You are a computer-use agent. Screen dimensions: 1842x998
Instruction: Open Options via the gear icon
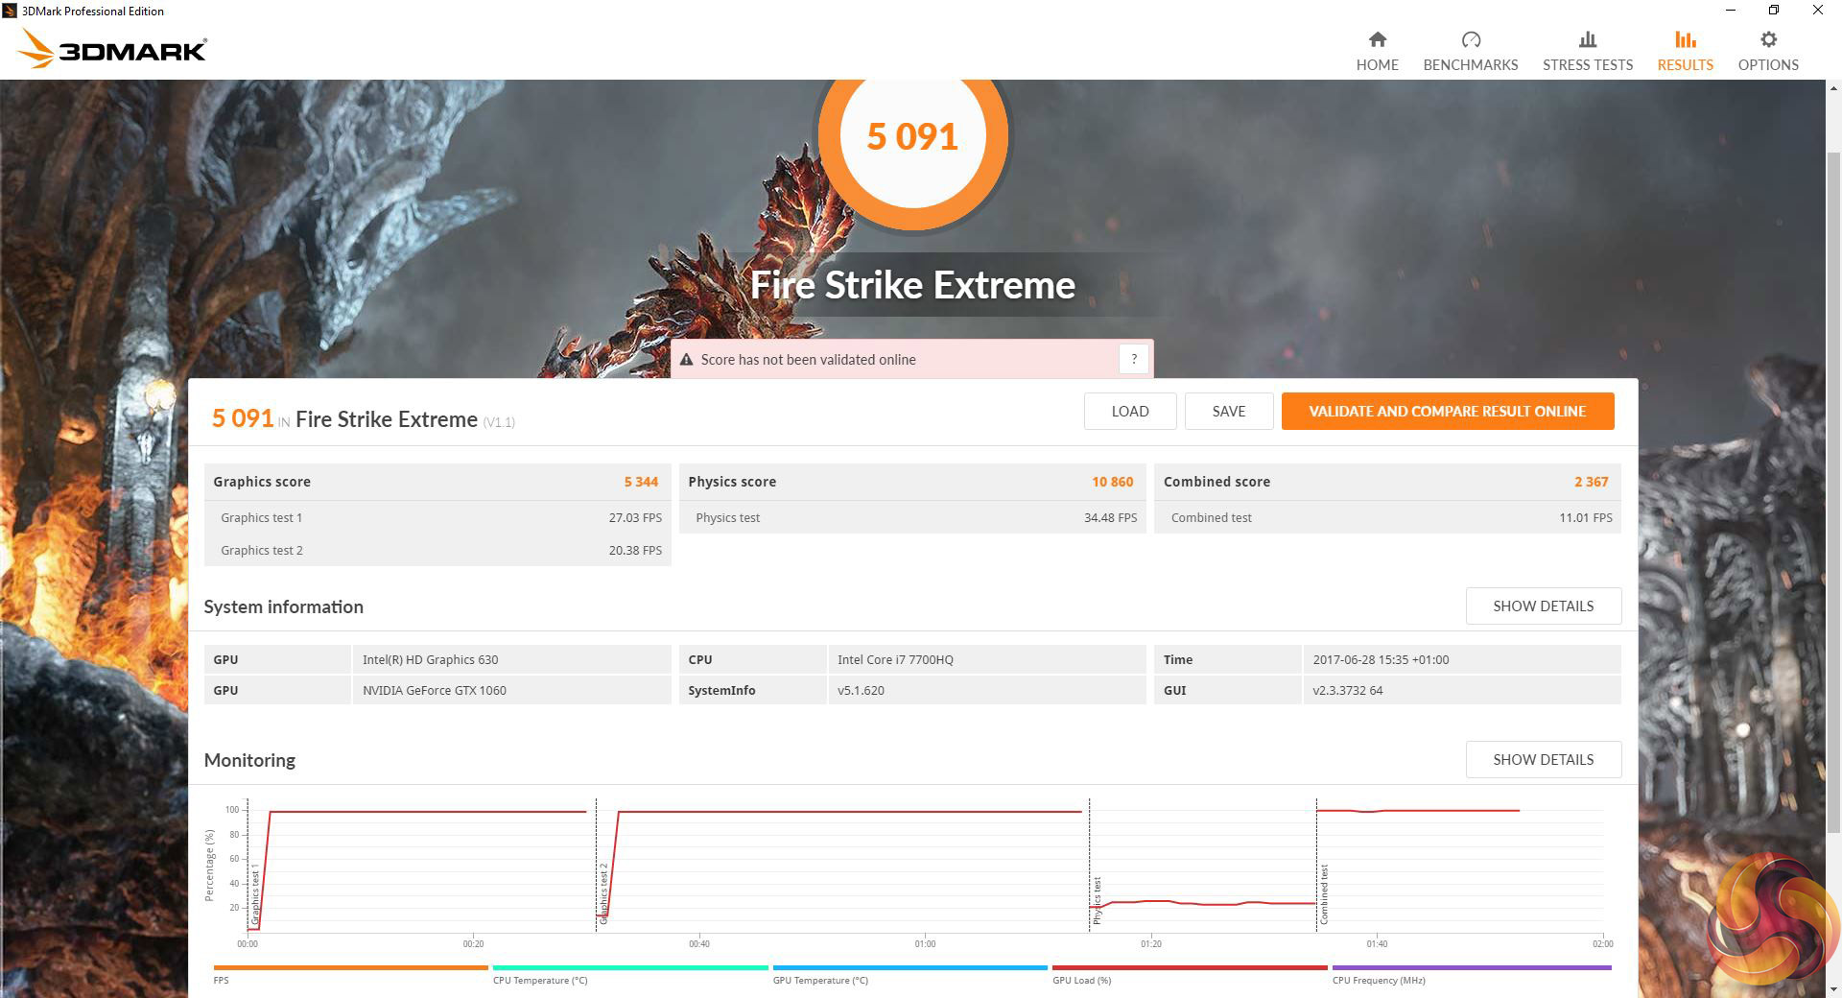(1768, 39)
